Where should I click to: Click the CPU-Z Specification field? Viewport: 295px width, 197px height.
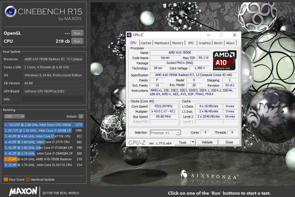pyautogui.click(x=194, y=75)
